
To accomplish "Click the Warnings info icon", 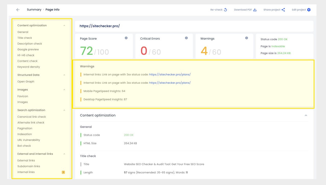I will (247, 38).
